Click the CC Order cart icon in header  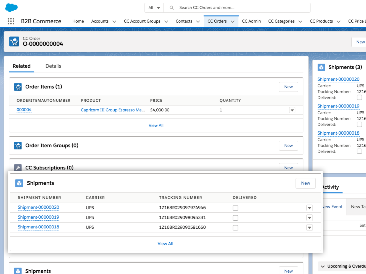point(14,41)
